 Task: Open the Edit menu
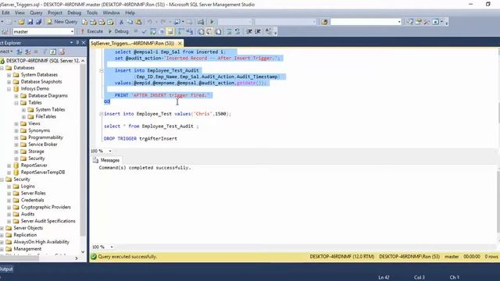click(x=5, y=12)
